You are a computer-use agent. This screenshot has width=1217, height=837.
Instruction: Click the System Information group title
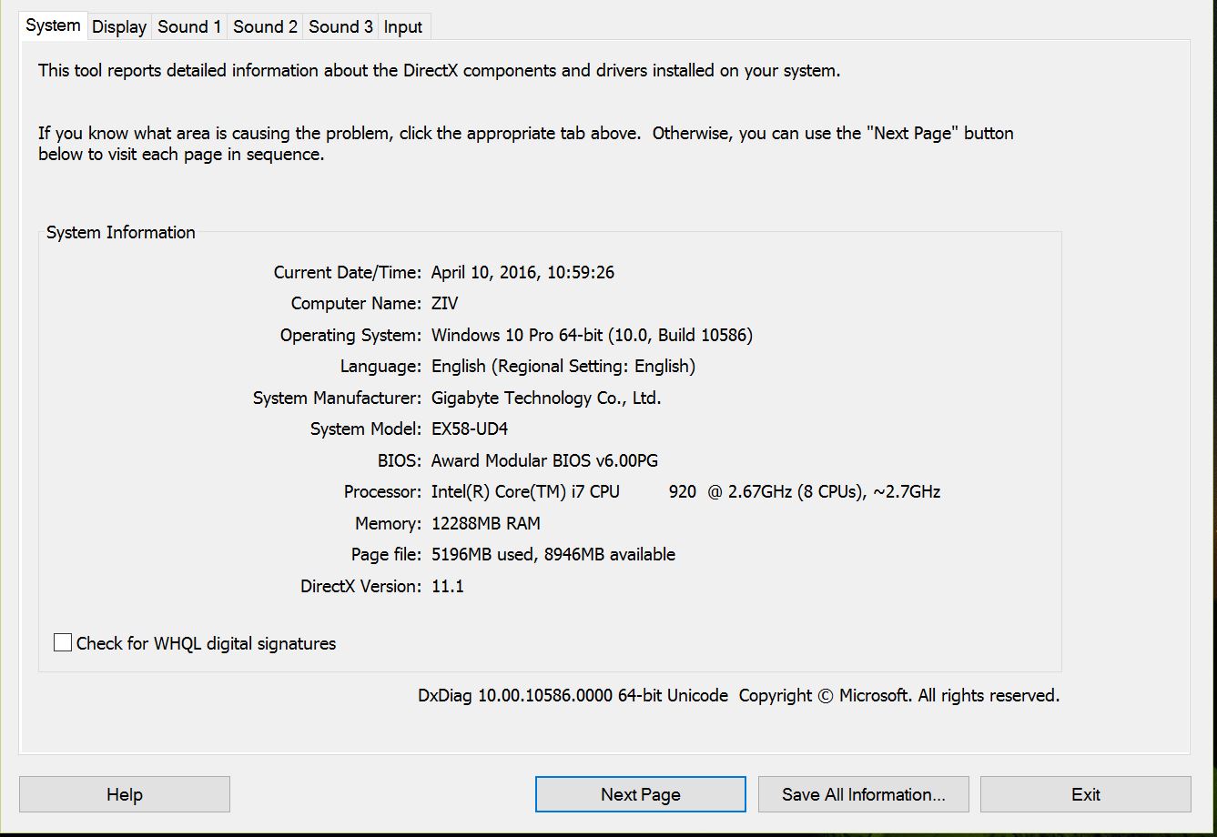pyautogui.click(x=121, y=233)
